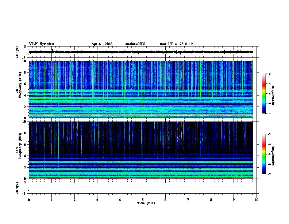Viewport: 289px width, 224px height.
Task: Click the "8" kHz tick on ch.1 frequency axis
Action: tap(25, 72)
